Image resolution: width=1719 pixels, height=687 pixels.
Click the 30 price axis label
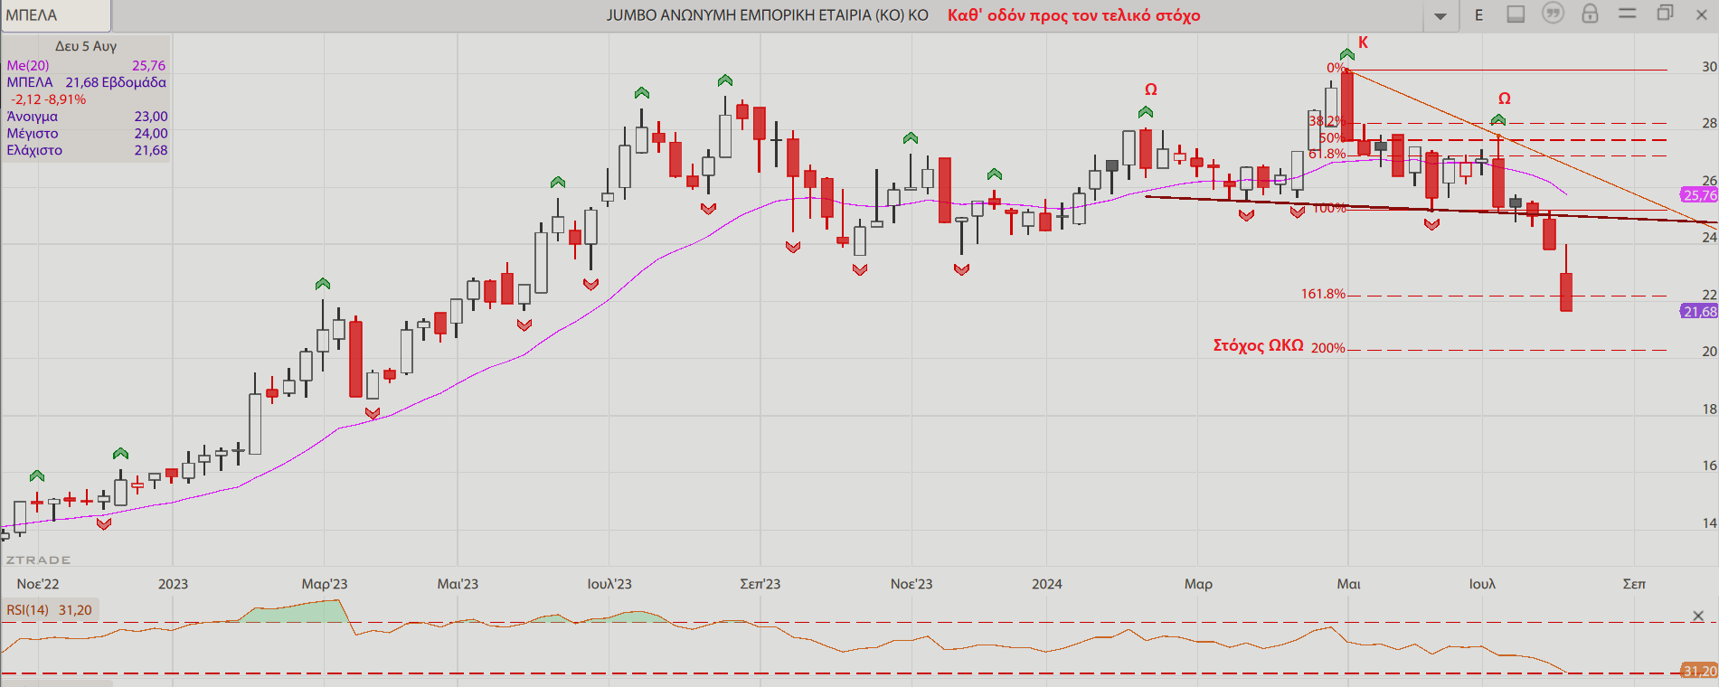tap(1709, 67)
